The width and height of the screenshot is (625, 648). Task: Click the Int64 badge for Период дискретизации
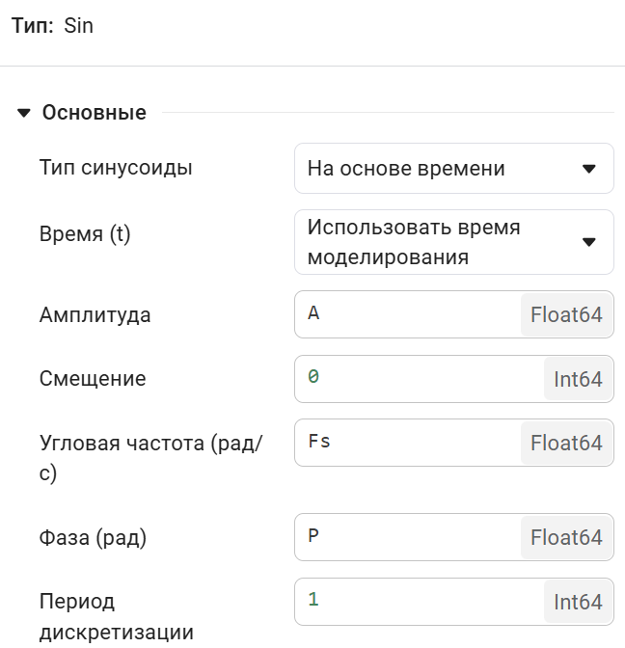578,601
